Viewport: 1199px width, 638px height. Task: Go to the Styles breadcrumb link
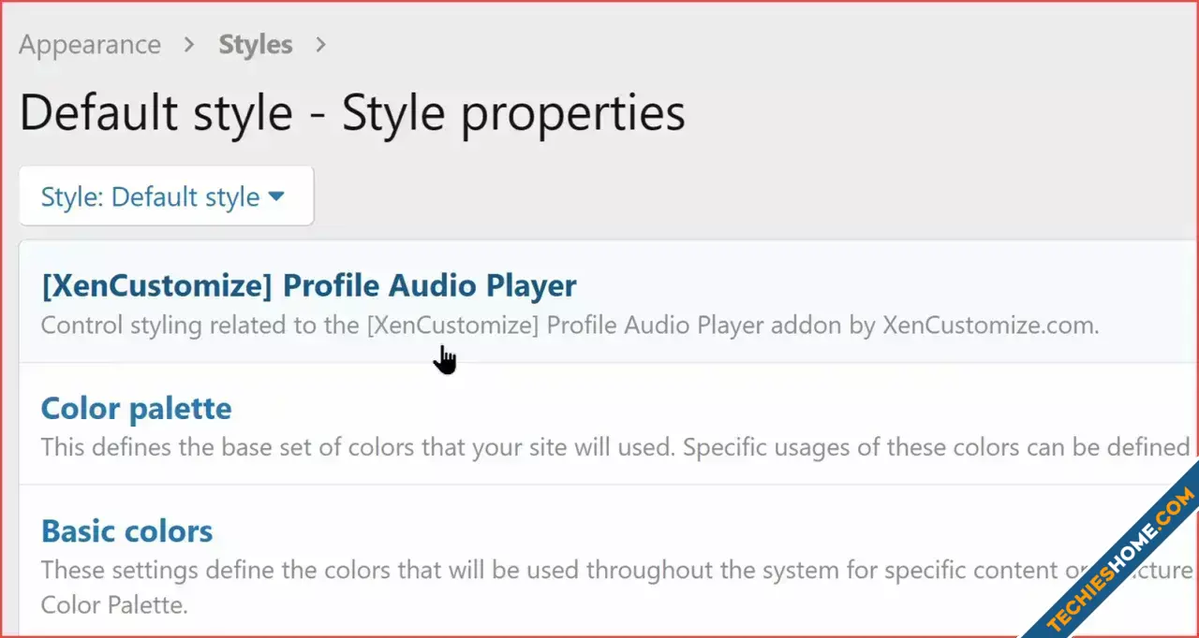(x=256, y=45)
